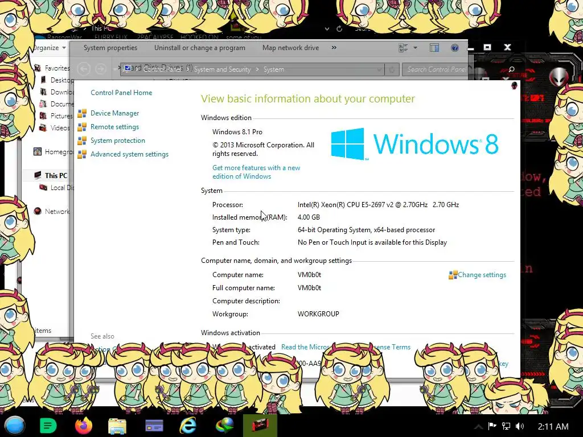Open green chat app on taskbar

48,426
